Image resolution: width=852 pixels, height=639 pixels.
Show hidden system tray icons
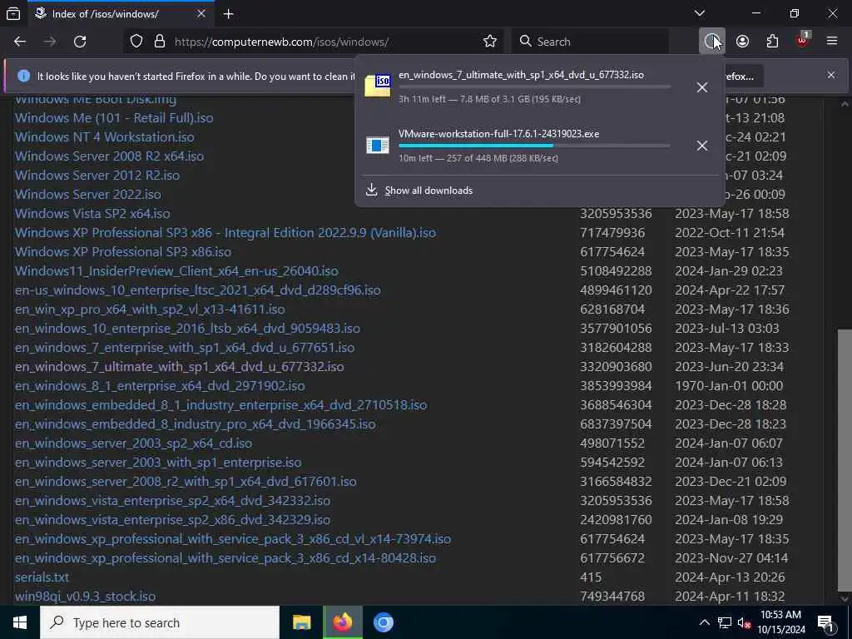pyautogui.click(x=704, y=622)
